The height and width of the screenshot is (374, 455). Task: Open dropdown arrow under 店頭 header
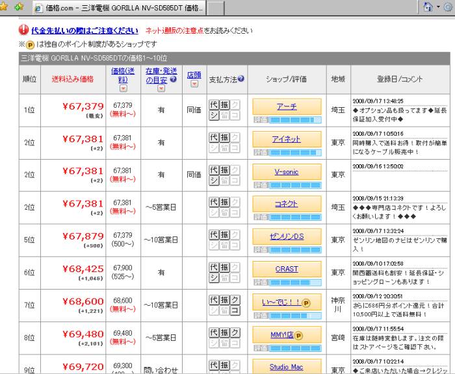click(194, 84)
